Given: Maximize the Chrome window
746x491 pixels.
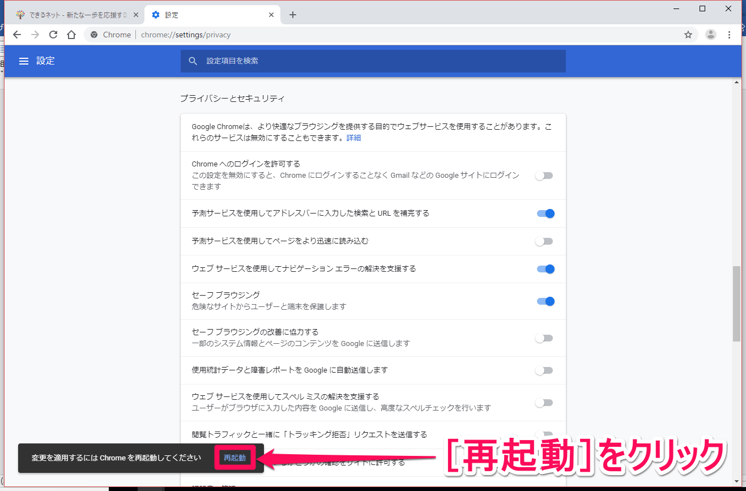Looking at the screenshot, I should [702, 8].
